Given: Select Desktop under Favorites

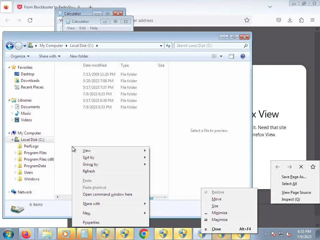Looking at the screenshot, I should (27, 74).
